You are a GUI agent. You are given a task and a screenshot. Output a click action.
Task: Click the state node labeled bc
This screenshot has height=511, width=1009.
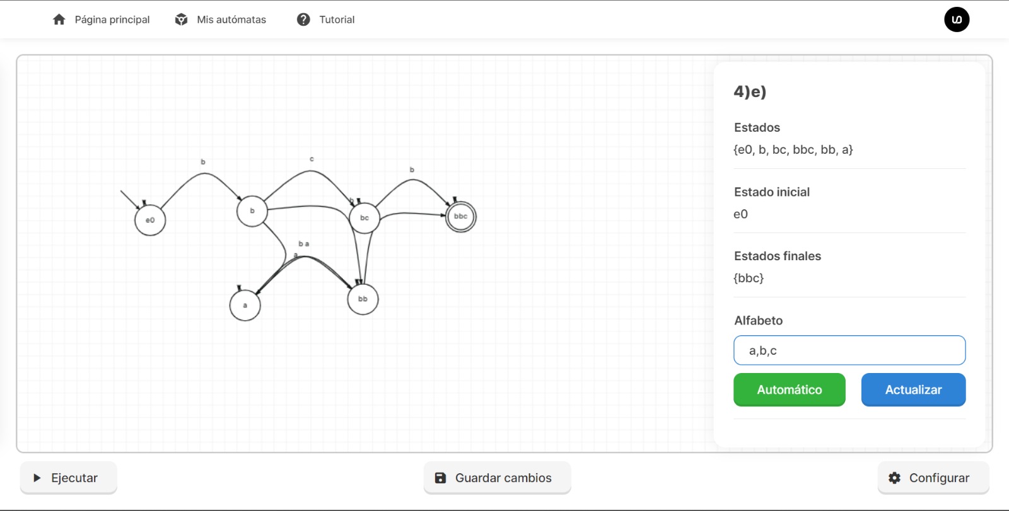click(x=365, y=218)
